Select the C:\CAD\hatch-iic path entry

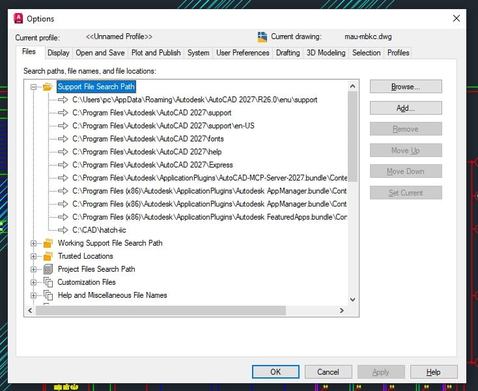(x=99, y=230)
